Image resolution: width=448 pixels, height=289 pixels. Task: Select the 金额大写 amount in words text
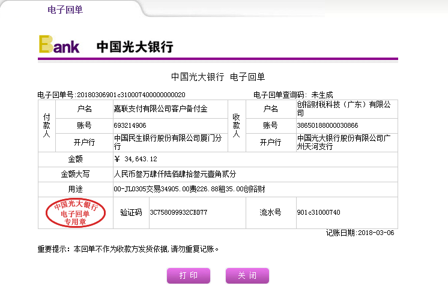coord(175,174)
